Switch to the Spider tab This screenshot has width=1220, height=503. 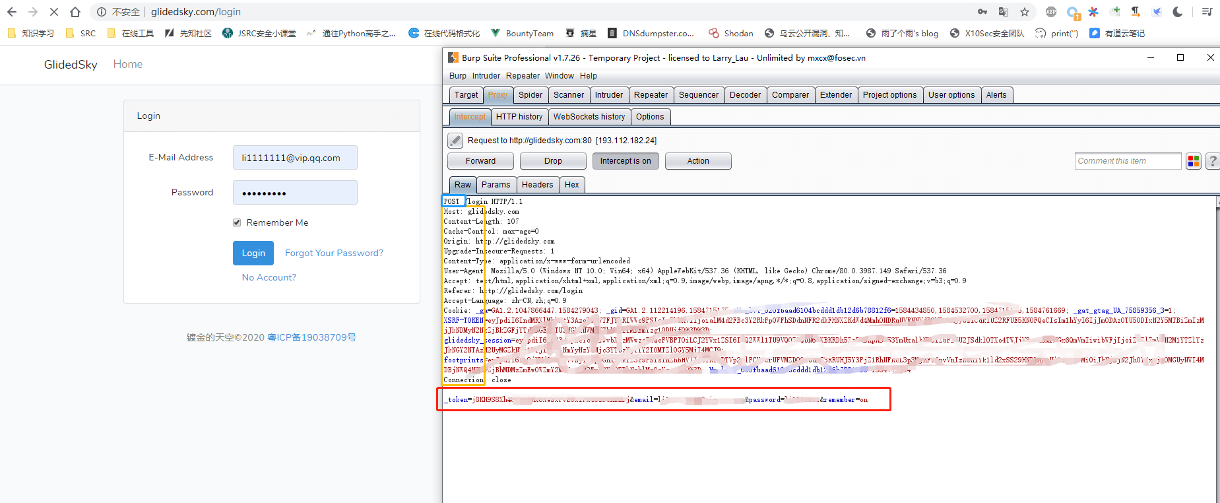tap(530, 95)
